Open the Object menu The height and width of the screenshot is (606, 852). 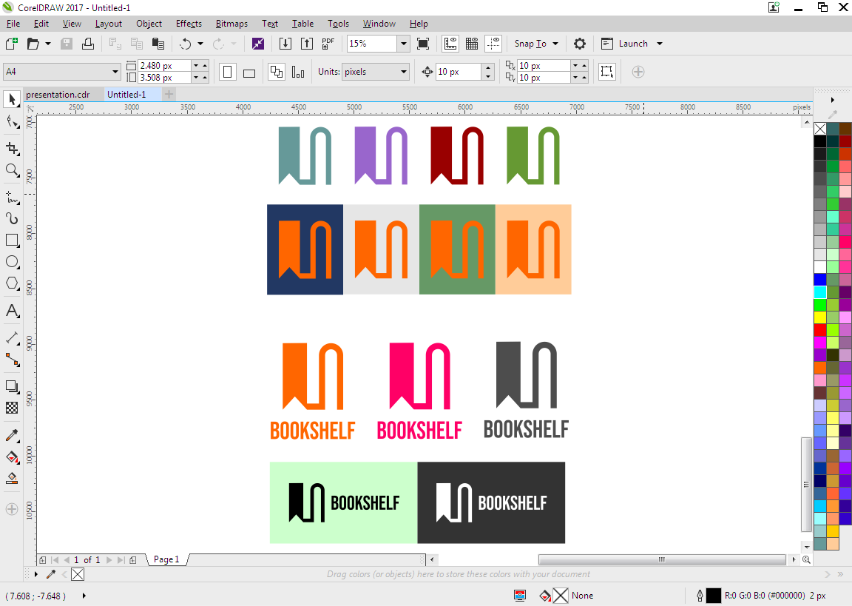[x=149, y=24]
